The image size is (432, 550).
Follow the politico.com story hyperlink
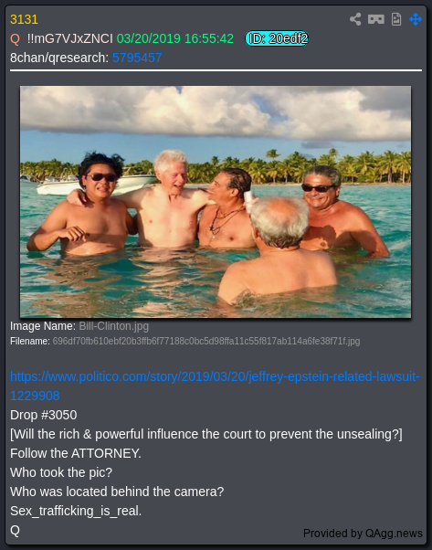click(x=215, y=386)
